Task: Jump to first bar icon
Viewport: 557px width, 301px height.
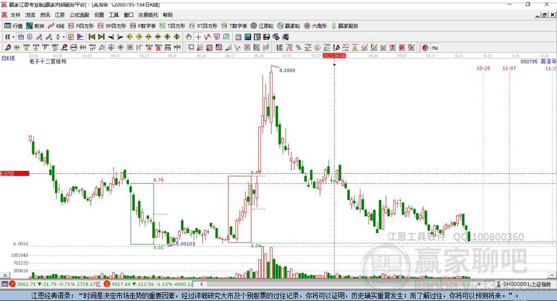Action: click(x=91, y=37)
